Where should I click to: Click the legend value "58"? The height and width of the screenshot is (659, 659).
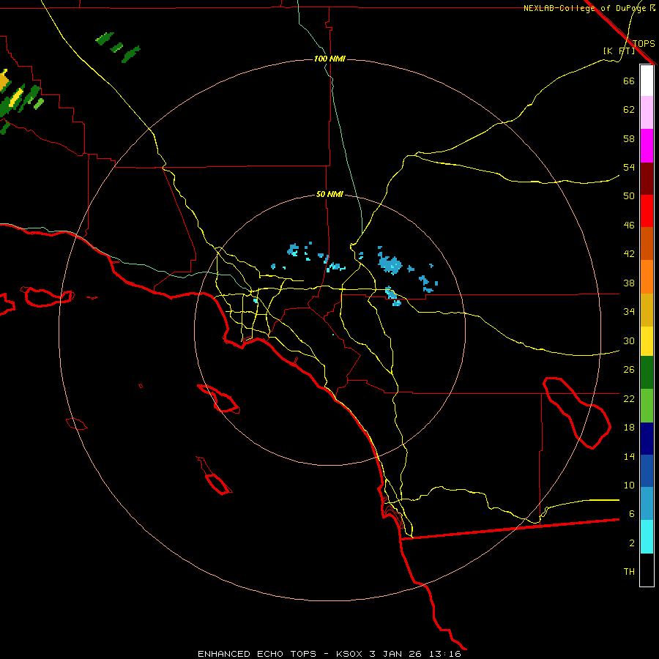pyautogui.click(x=629, y=138)
